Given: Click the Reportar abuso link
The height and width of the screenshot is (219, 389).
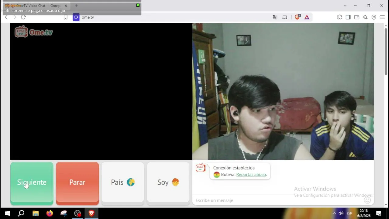Looking at the screenshot, I should (251, 175).
